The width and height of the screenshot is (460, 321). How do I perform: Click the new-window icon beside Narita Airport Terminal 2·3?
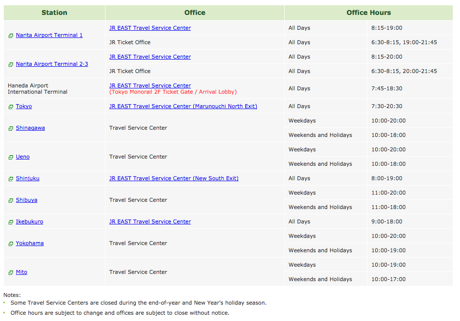click(x=11, y=64)
